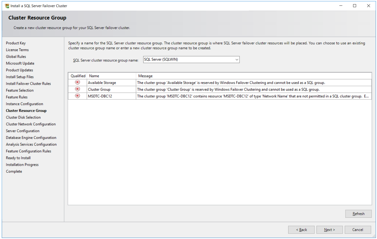Close the installer window
This screenshot has height=239, width=377.
(368, 6)
